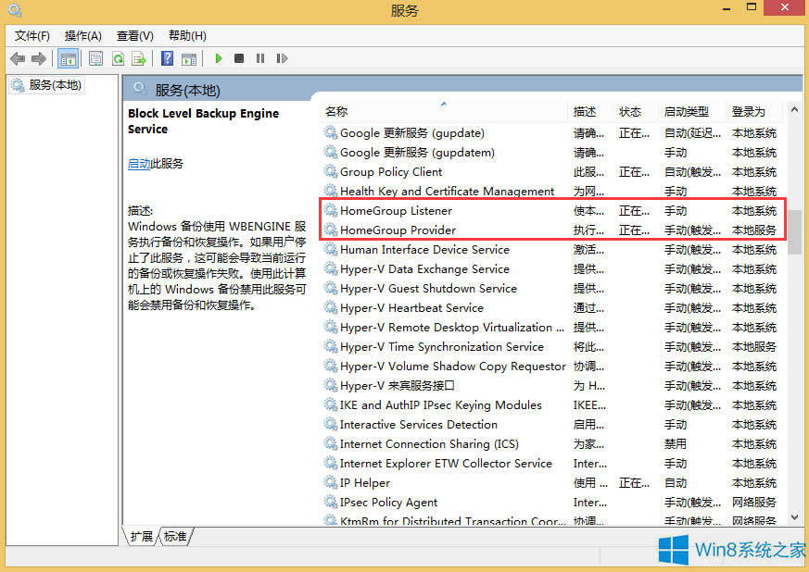Image resolution: width=809 pixels, height=572 pixels.
Task: Resume the service with the resume icon
Action: 282,58
